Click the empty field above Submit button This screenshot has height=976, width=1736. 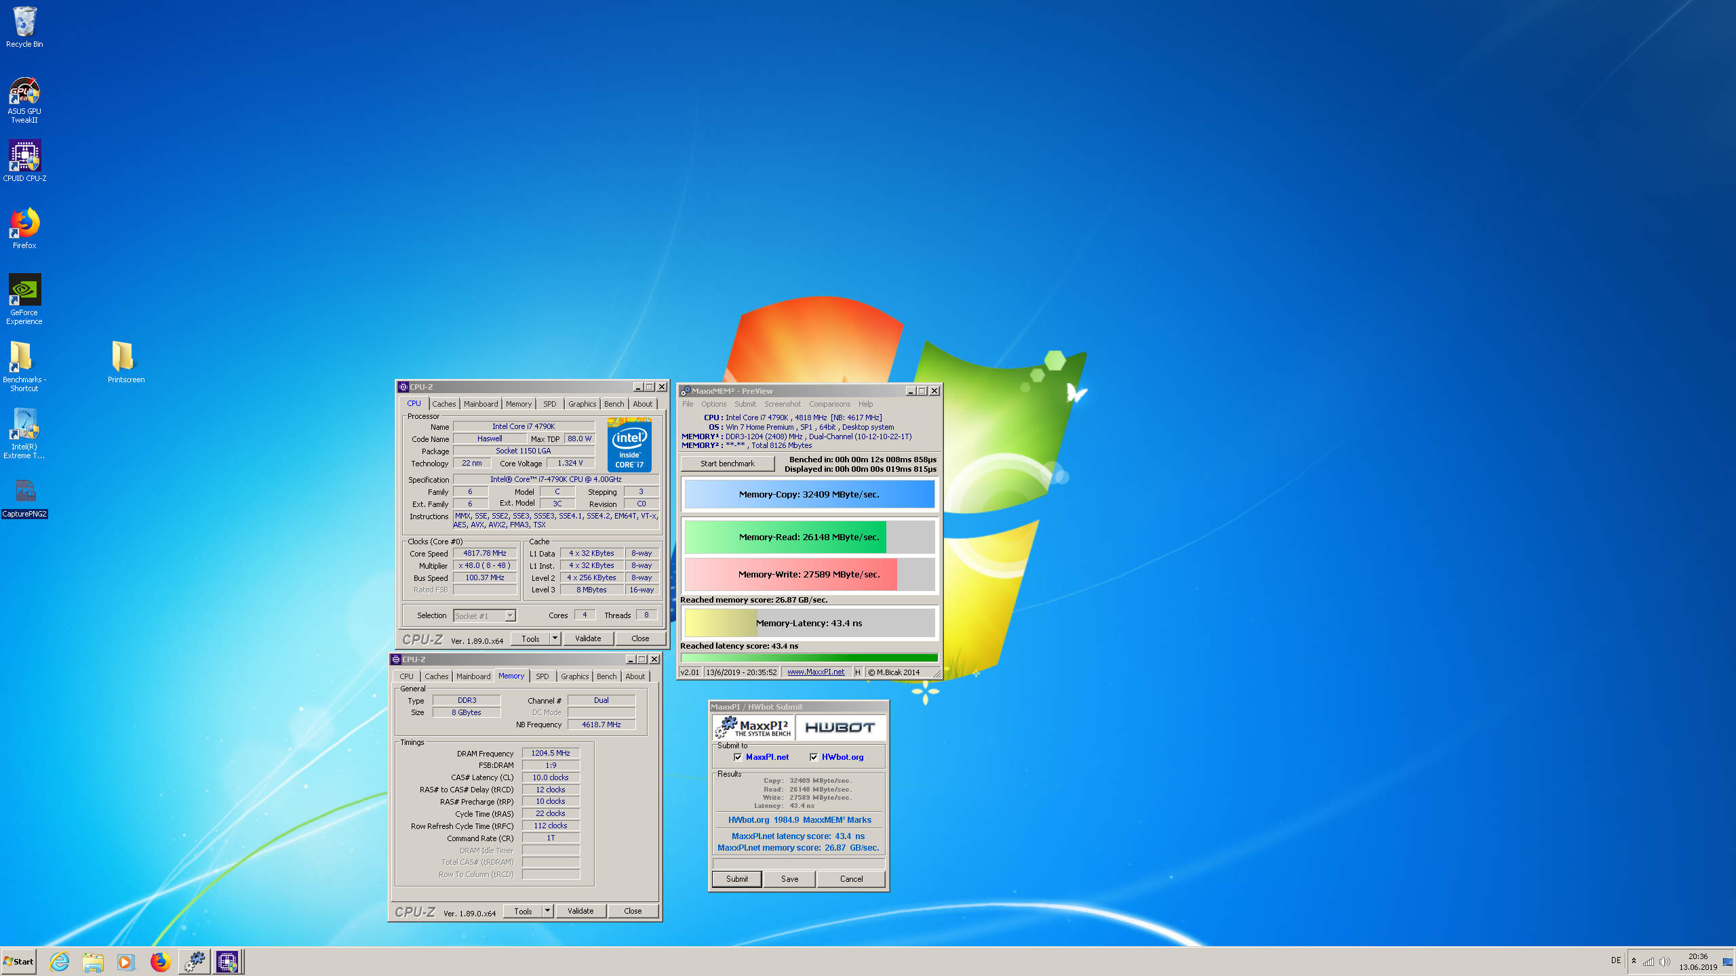click(x=799, y=863)
